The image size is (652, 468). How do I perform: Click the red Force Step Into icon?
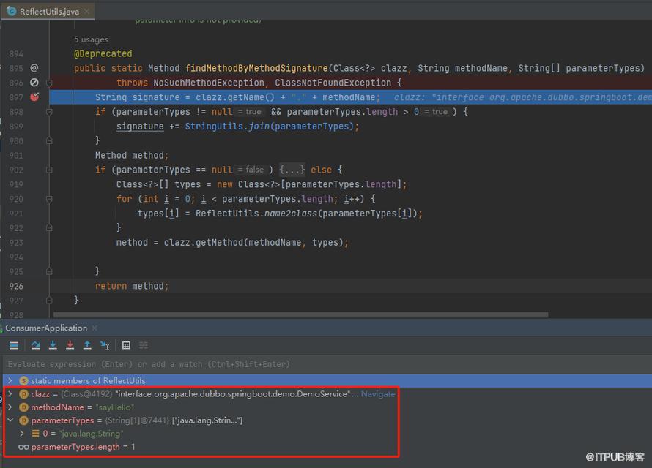pyautogui.click(x=70, y=345)
